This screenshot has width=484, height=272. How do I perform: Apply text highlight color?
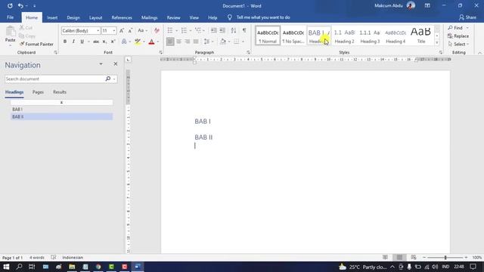click(138, 42)
